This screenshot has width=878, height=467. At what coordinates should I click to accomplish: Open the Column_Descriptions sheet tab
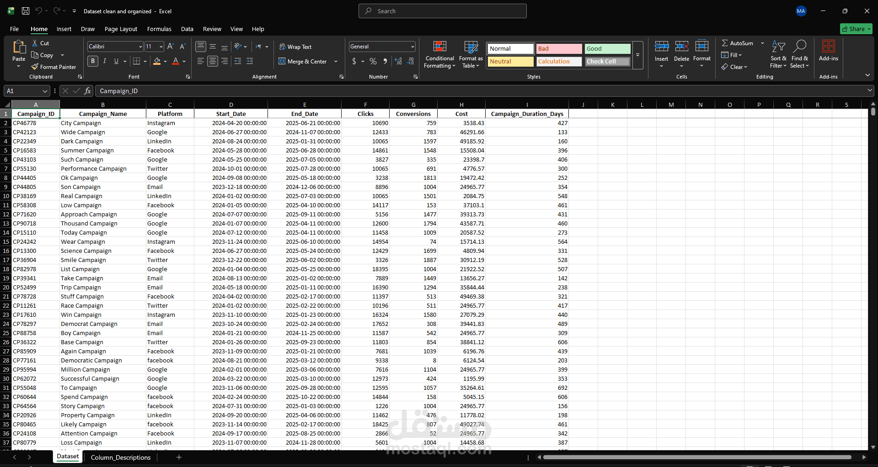click(x=121, y=457)
